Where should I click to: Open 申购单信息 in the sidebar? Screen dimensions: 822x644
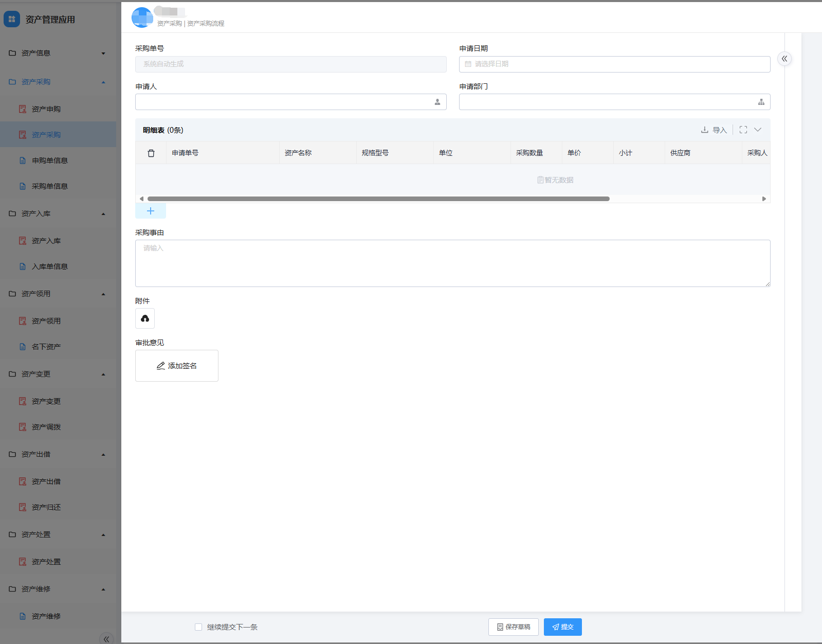(50, 160)
